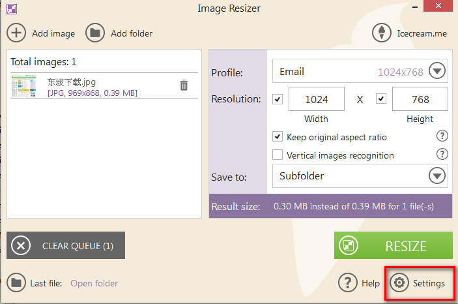Image resolution: width=458 pixels, height=304 pixels.
Task: Select the 东坡下载.jpg thumbnail
Action: point(24,86)
